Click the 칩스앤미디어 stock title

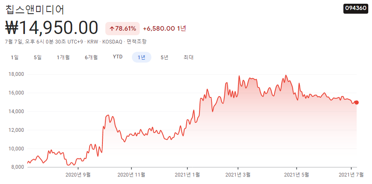(35, 10)
